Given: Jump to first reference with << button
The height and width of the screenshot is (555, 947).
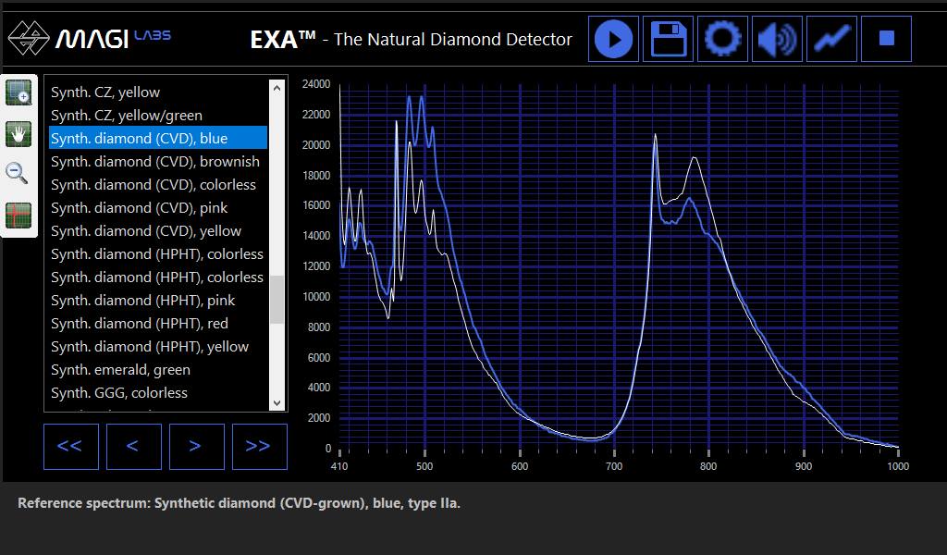Looking at the screenshot, I should (71, 446).
